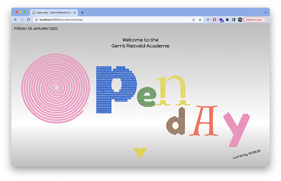
Task: Click the red letter A
Action: coord(204,121)
